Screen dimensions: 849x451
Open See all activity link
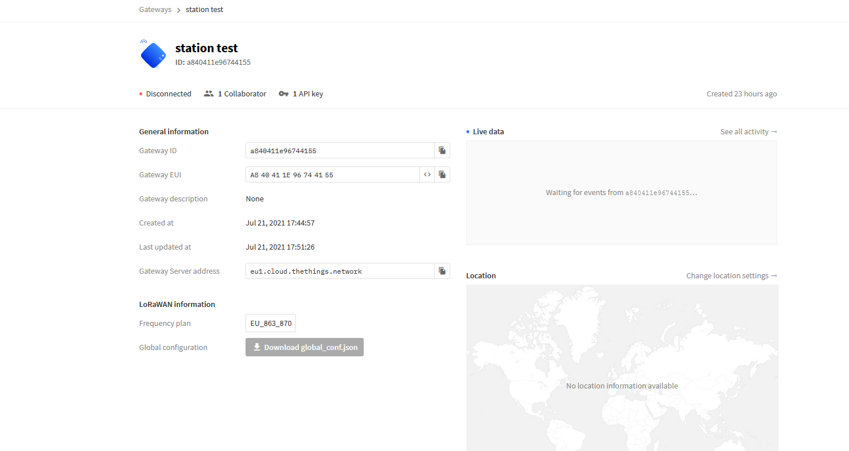coord(749,131)
